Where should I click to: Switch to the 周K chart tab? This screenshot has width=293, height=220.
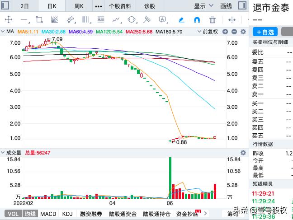pyautogui.click(x=79, y=6)
